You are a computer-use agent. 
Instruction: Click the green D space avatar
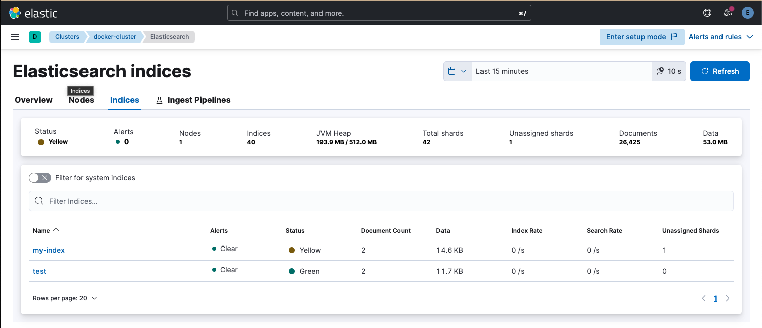tap(35, 37)
